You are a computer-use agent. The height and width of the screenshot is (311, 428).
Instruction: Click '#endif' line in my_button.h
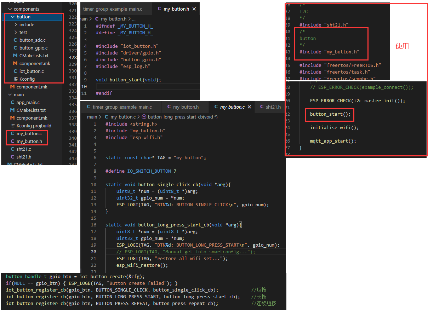pyautogui.click(x=104, y=93)
